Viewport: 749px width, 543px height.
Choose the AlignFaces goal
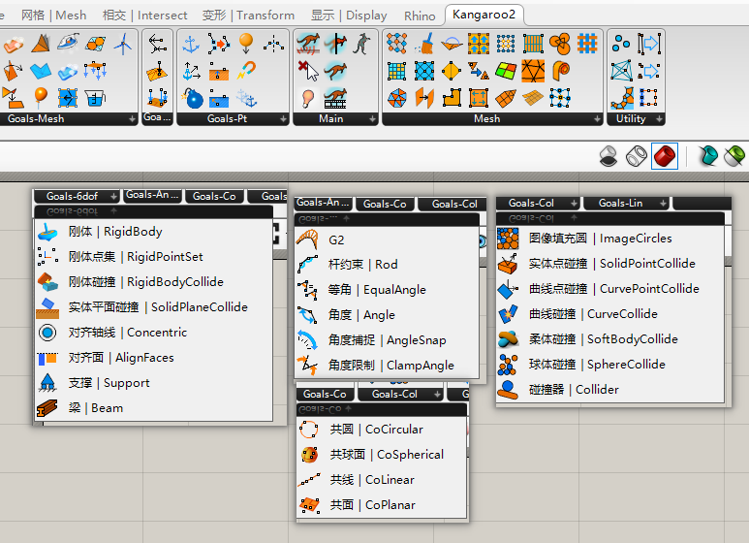[x=153, y=358]
